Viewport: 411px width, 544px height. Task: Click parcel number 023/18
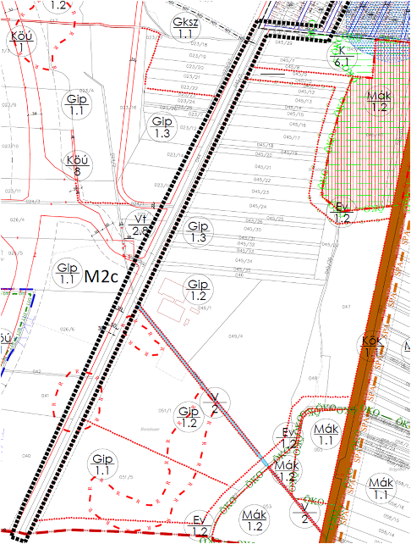pos(199,44)
